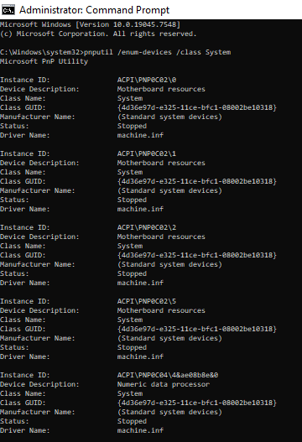Click instance ID ACPI\PNP0C02\0
Viewport: 302px width, 442px height.
(x=147, y=80)
